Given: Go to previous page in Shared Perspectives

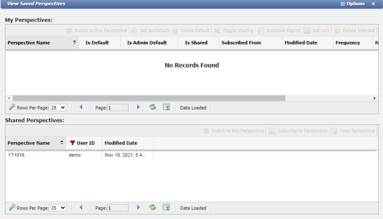Looking at the screenshot, I should [81, 208].
